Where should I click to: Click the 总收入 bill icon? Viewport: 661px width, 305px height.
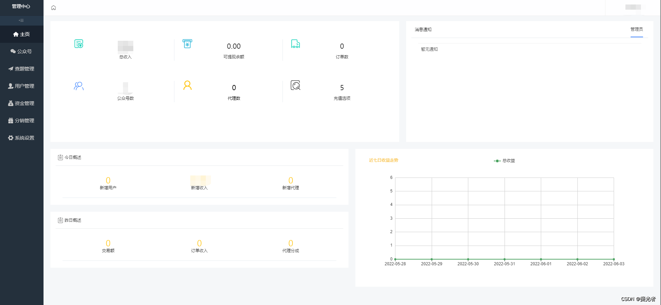point(79,44)
